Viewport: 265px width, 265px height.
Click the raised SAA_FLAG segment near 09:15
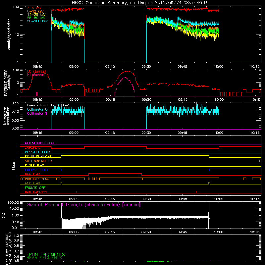pyautogui.click(x=115, y=173)
